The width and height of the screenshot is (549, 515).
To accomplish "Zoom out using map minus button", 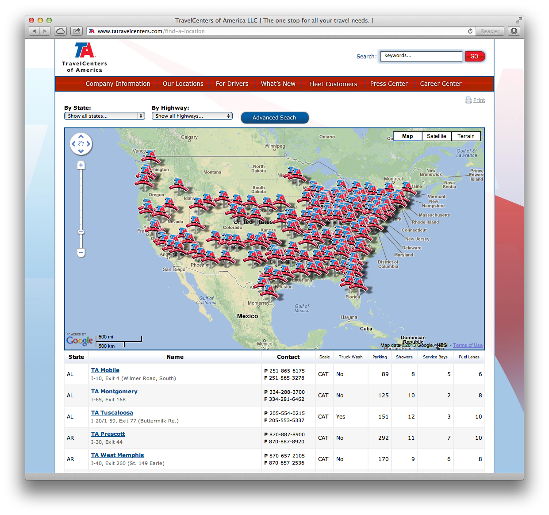I will 81,253.
